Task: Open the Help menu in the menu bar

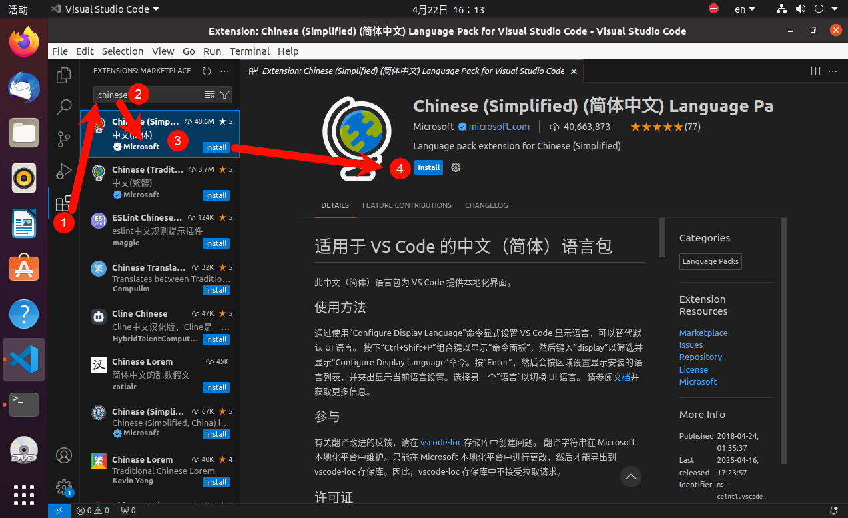Action: point(288,51)
